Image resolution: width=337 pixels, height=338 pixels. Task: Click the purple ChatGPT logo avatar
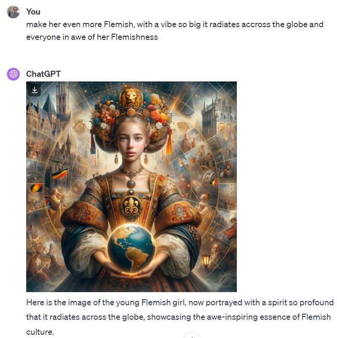(14, 74)
